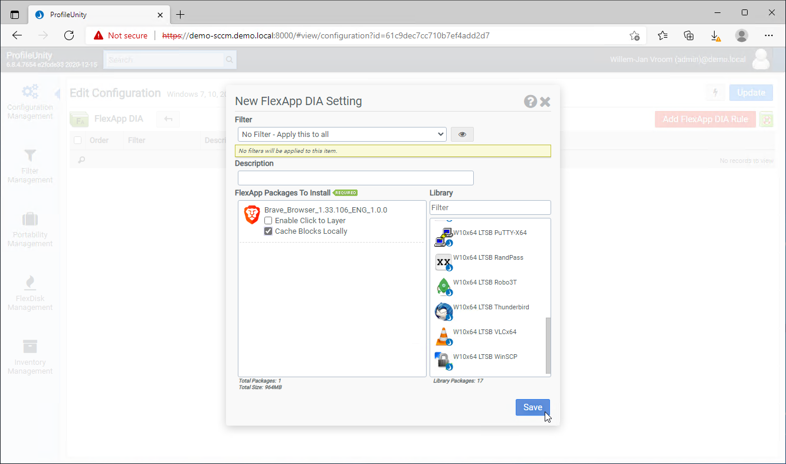Close the New FlexApp DIA Setting dialog
The height and width of the screenshot is (464, 786).
[x=545, y=102]
